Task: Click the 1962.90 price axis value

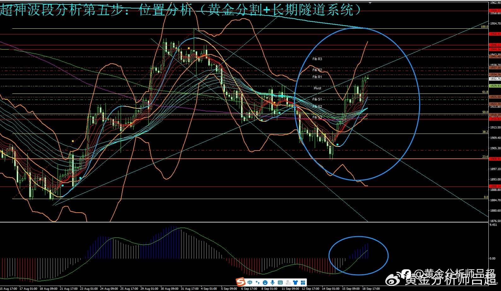Action: pos(496,3)
